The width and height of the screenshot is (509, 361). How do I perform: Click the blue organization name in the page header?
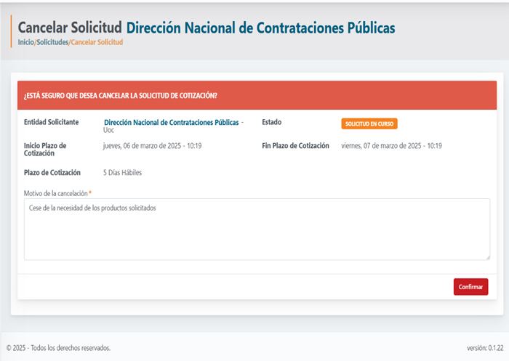tap(260, 28)
